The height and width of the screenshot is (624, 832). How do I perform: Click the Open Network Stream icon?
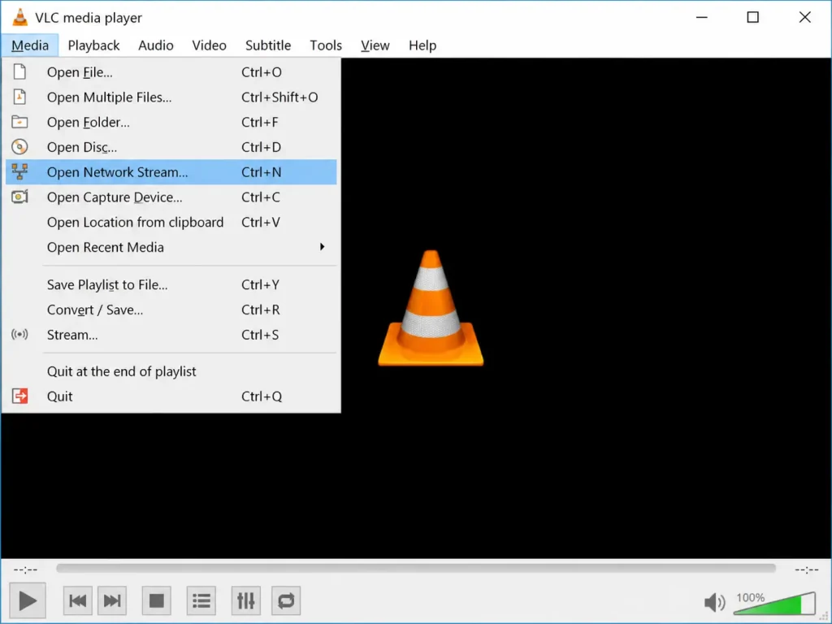(19, 171)
